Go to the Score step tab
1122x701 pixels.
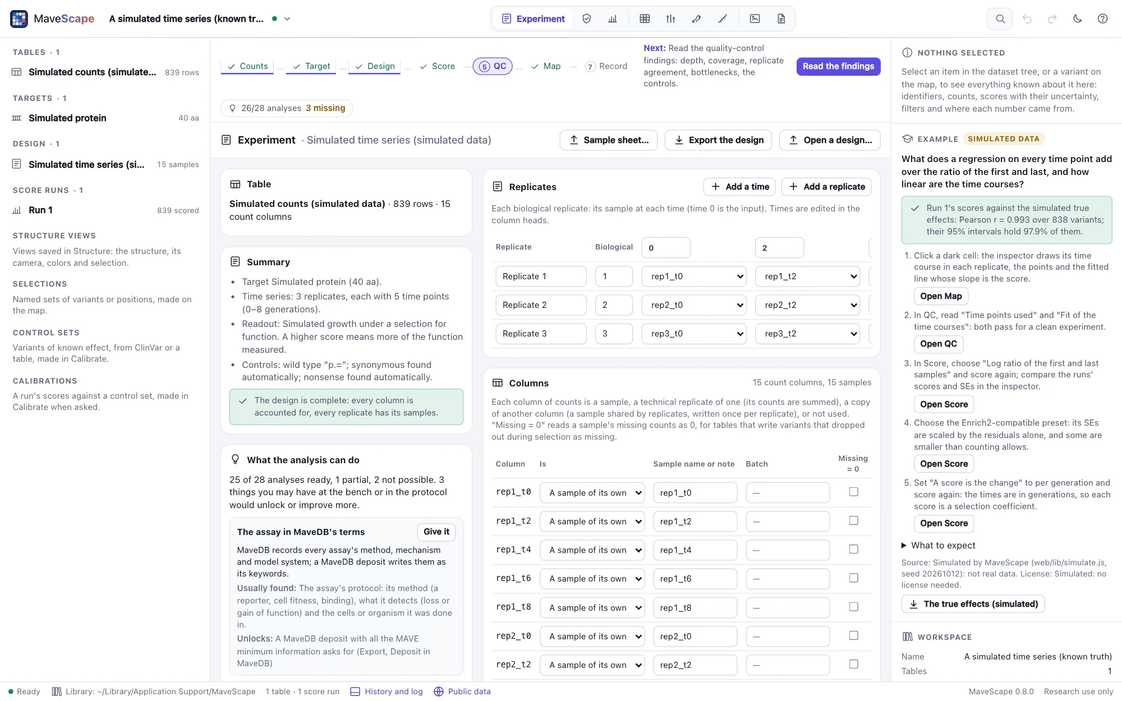438,66
